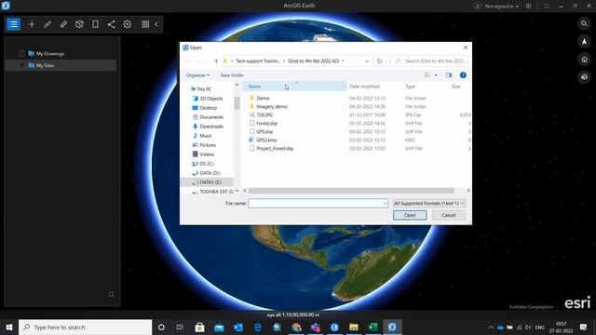596x335 pixels.
Task: Select the Demo folder
Action: click(263, 98)
